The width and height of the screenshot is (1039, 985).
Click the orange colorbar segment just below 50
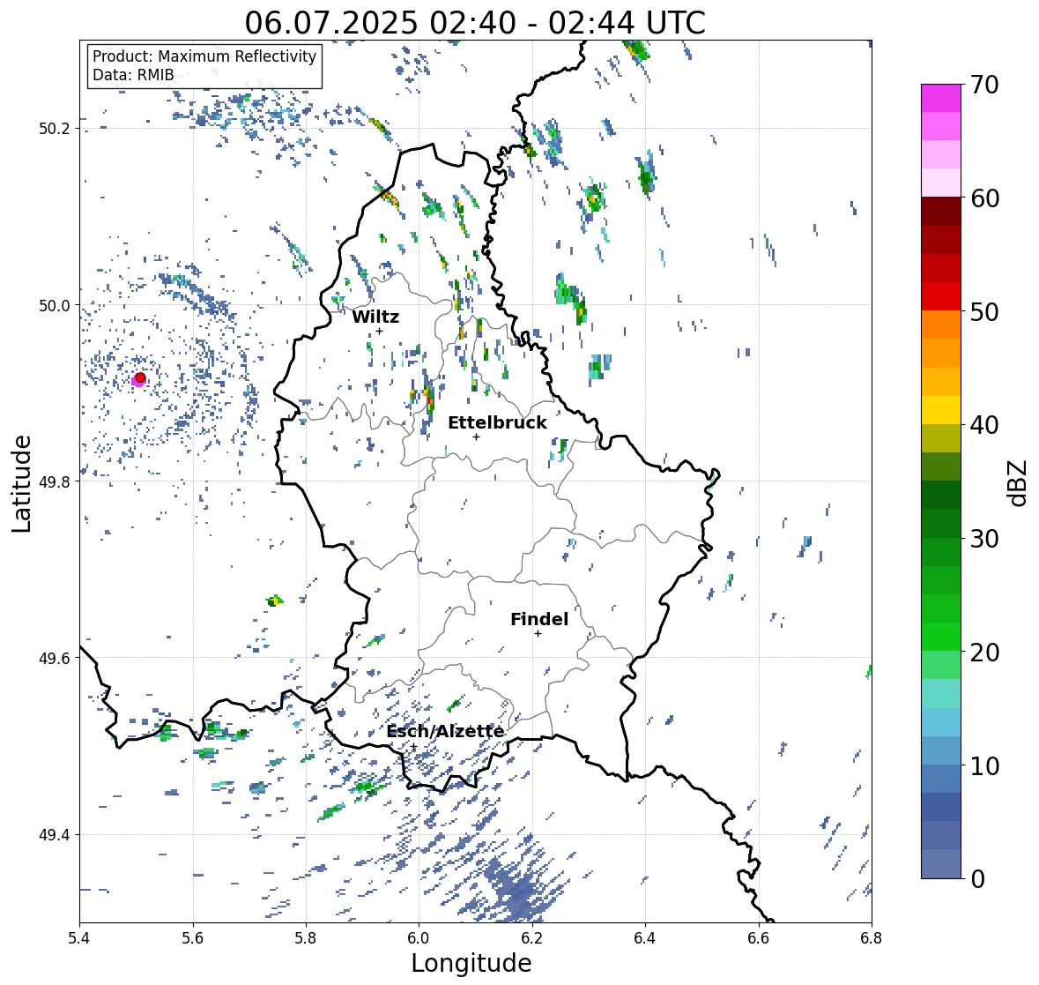point(941,325)
